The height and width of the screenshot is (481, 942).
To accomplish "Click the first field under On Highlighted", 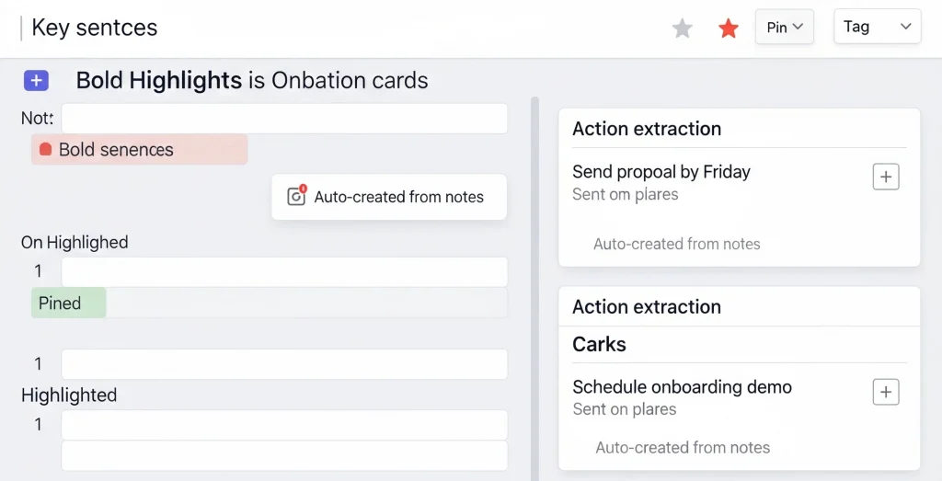I will pos(284,271).
